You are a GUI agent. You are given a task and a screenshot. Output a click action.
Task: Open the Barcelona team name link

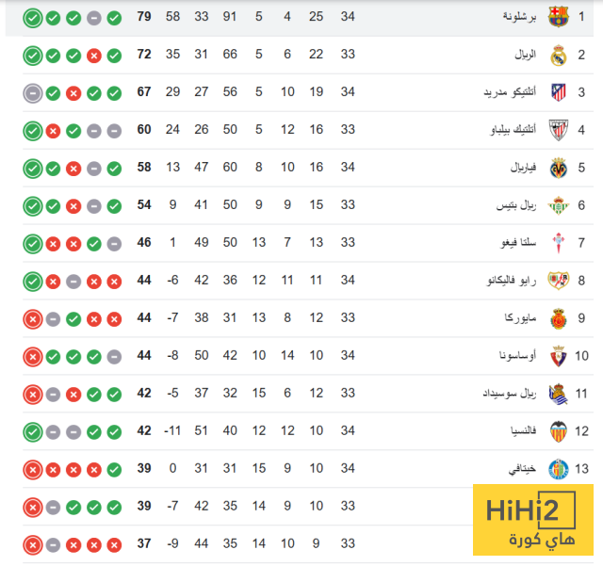point(519,17)
